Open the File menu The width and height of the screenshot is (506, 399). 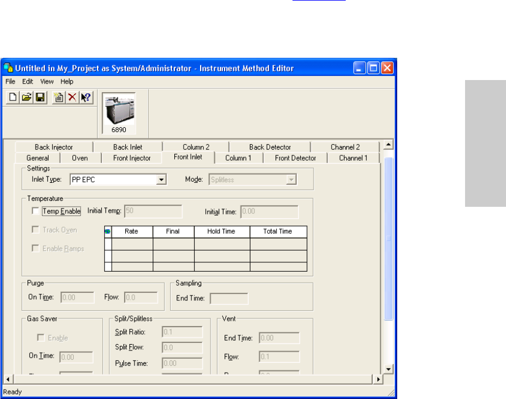11,82
